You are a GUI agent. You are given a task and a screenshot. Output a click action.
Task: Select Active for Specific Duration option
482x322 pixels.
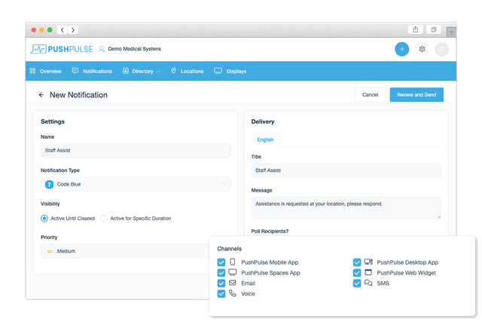click(x=104, y=219)
